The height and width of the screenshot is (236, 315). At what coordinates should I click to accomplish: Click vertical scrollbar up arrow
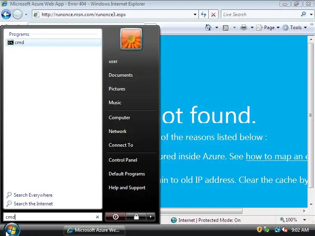pos(311,39)
